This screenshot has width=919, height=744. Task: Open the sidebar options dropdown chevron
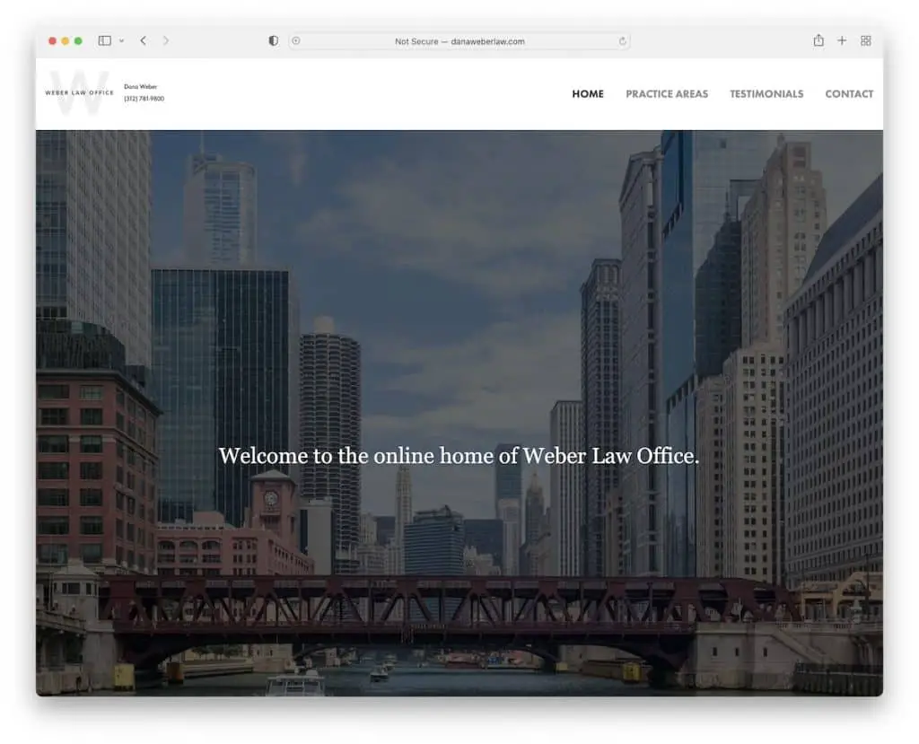[x=121, y=41]
